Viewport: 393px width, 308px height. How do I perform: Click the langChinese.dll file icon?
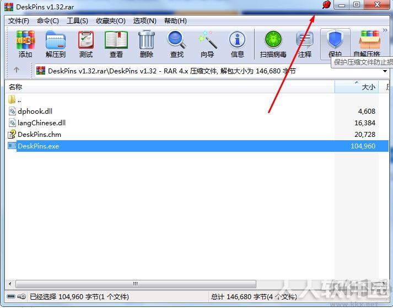[x=12, y=123]
